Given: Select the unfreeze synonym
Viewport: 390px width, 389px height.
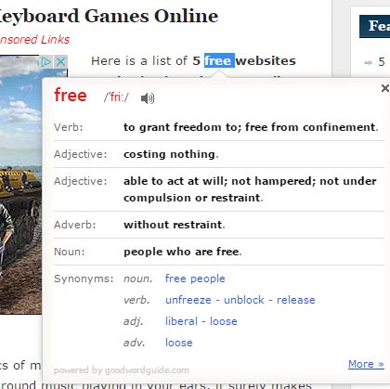Looking at the screenshot, I should [188, 300].
